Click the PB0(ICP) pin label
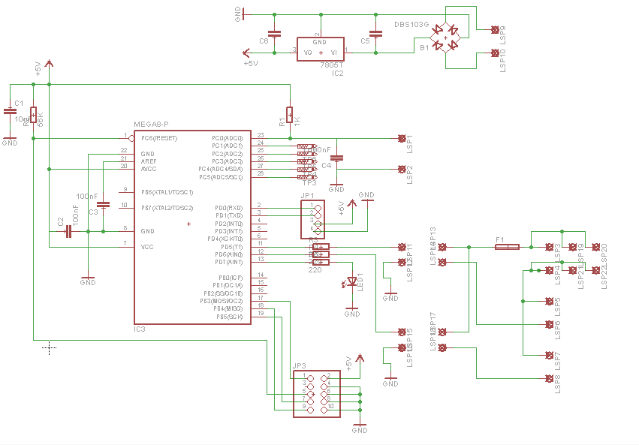 click(x=231, y=278)
